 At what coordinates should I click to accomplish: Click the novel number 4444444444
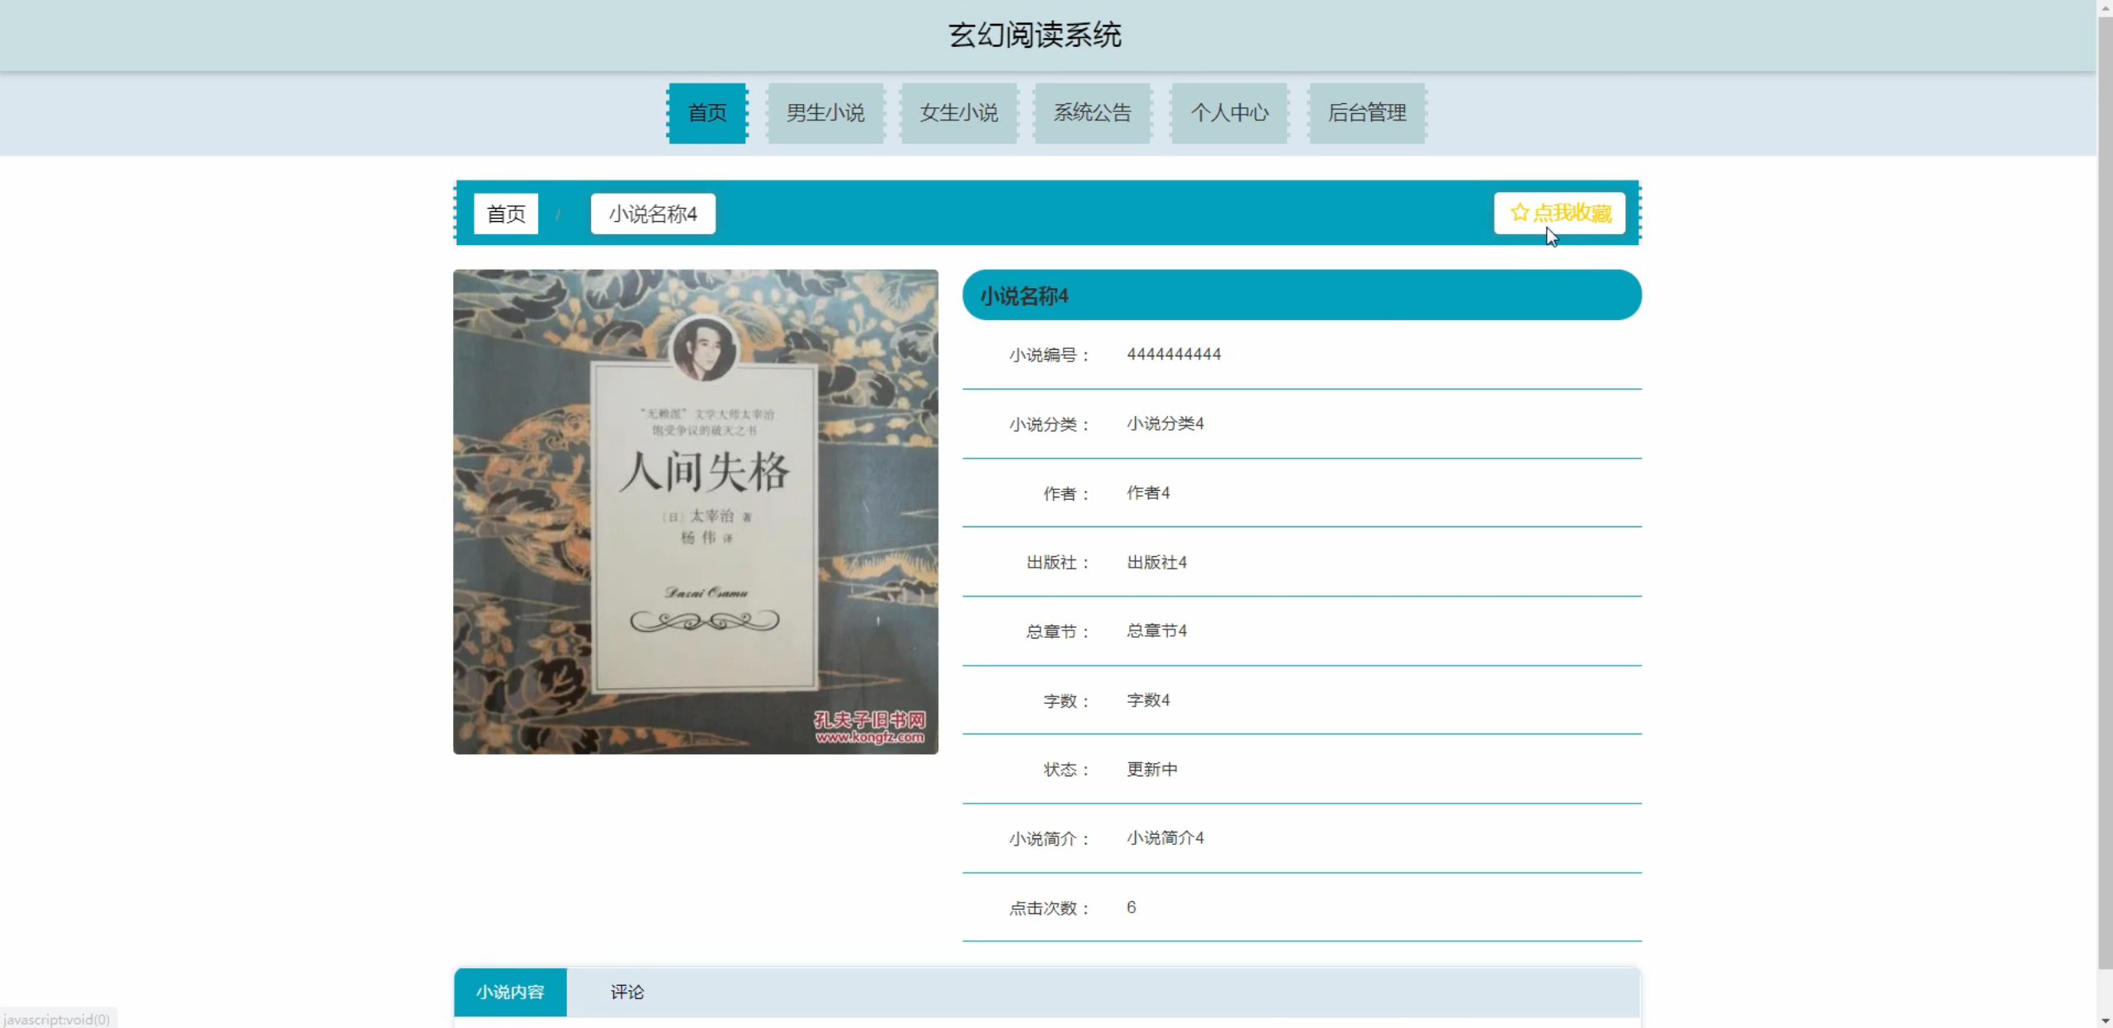click(1173, 354)
